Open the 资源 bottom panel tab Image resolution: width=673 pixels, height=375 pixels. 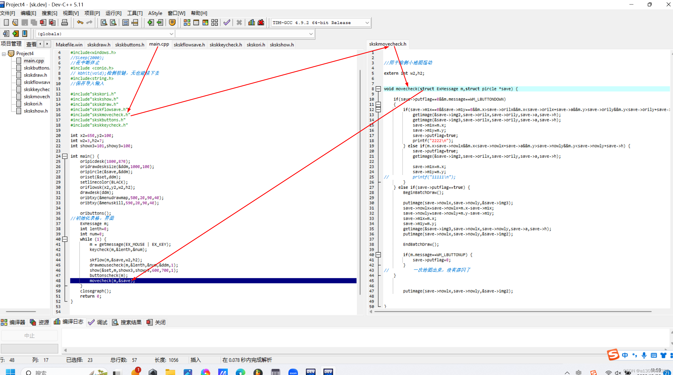point(40,322)
